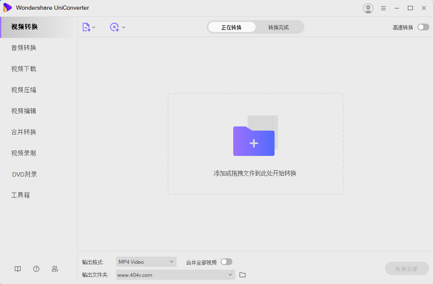Open the user guide book icon

[17, 268]
